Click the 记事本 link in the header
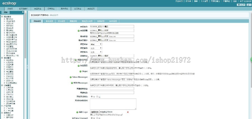Screen dimensions: 252x119 point(188,1)
